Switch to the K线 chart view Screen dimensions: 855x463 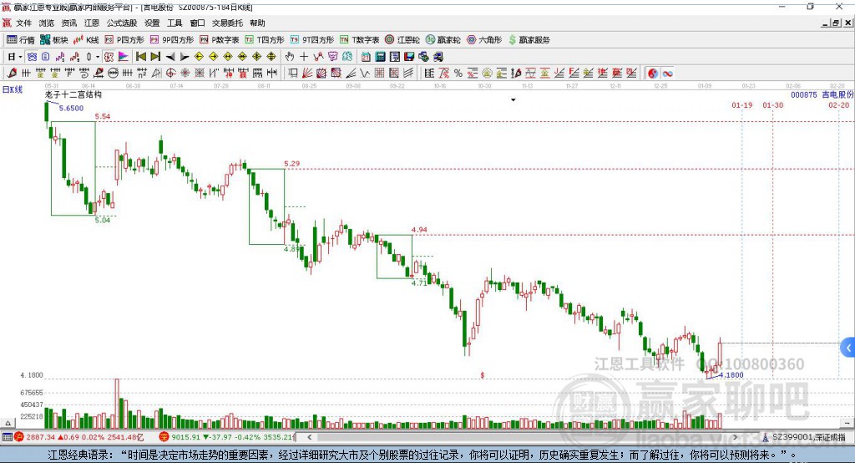[x=86, y=40]
